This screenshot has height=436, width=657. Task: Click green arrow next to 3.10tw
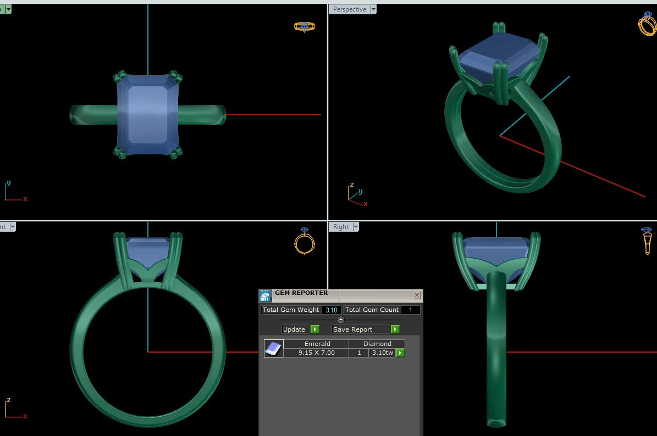pos(400,353)
